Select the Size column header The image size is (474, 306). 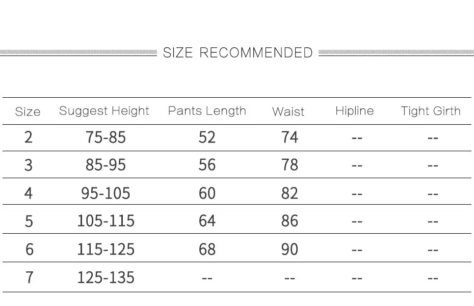[28, 112]
